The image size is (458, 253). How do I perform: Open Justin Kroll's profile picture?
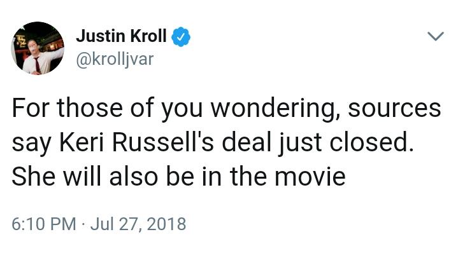click(38, 48)
